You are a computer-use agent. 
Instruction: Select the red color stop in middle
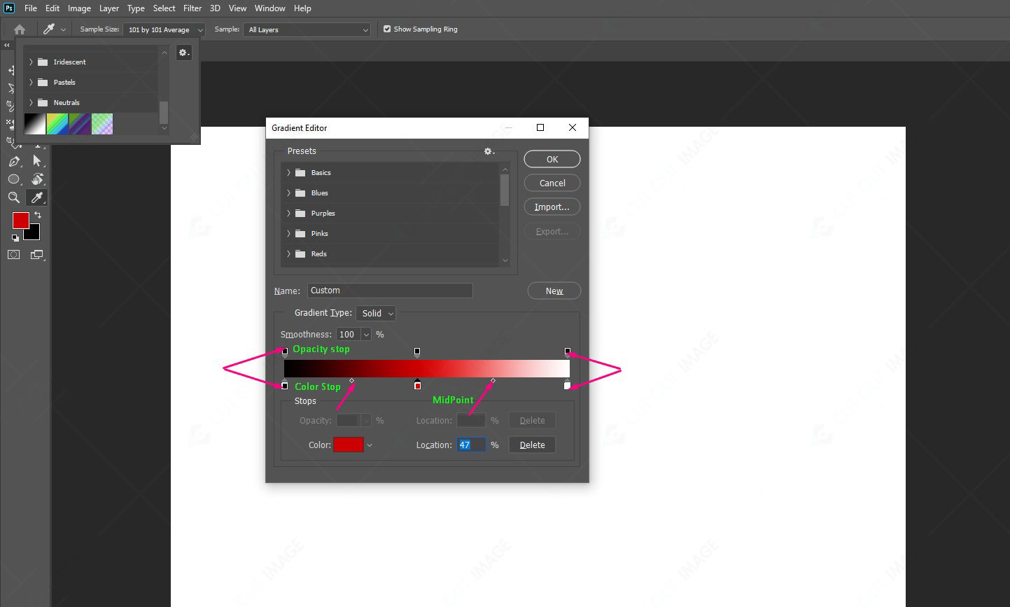417,385
